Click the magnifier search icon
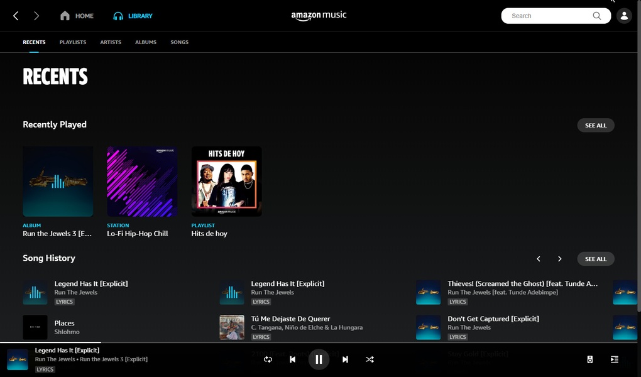641x377 pixels. point(597,16)
